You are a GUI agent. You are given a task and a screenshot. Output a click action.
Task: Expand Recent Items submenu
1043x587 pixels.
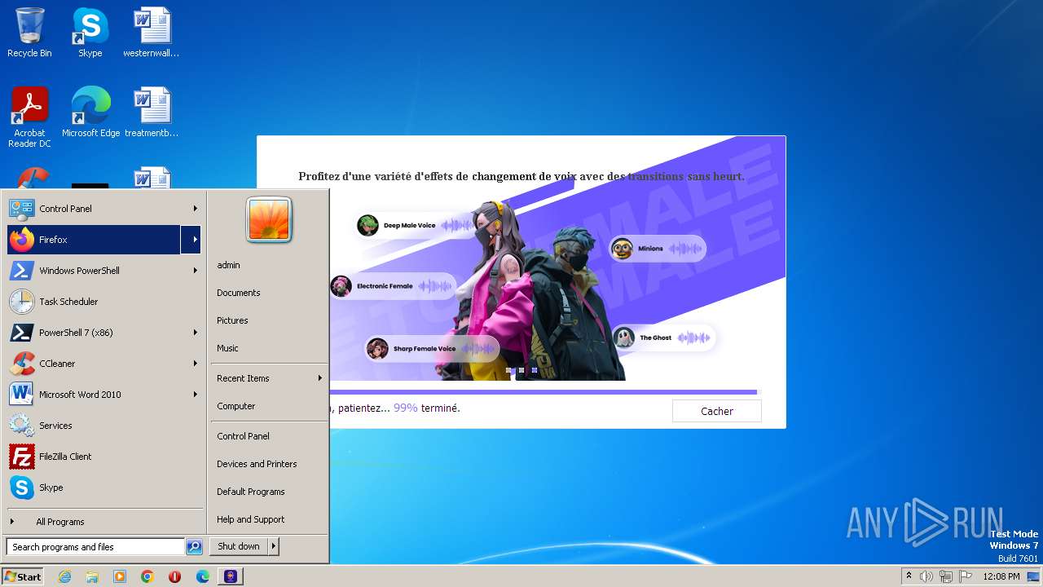(269, 378)
